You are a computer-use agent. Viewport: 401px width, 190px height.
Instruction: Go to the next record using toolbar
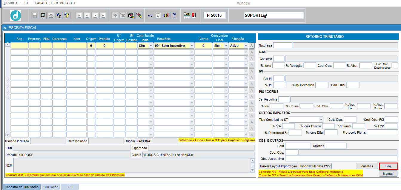point(95,16)
